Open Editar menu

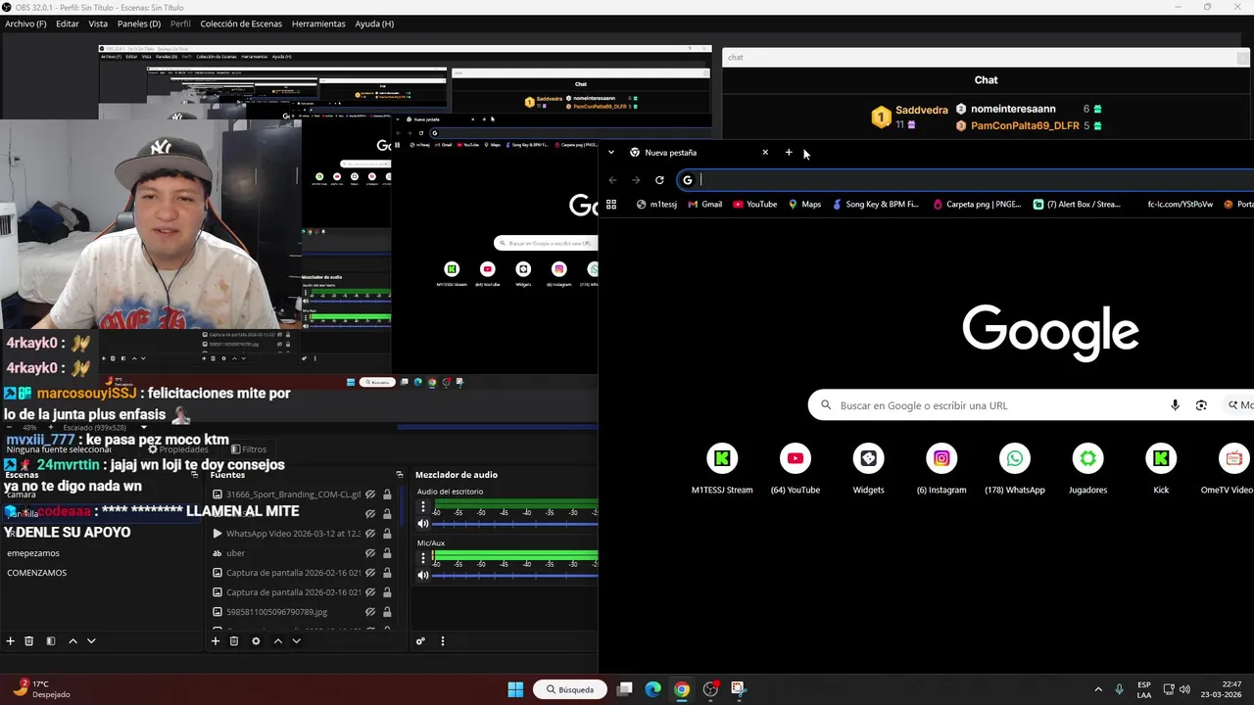pyautogui.click(x=68, y=23)
